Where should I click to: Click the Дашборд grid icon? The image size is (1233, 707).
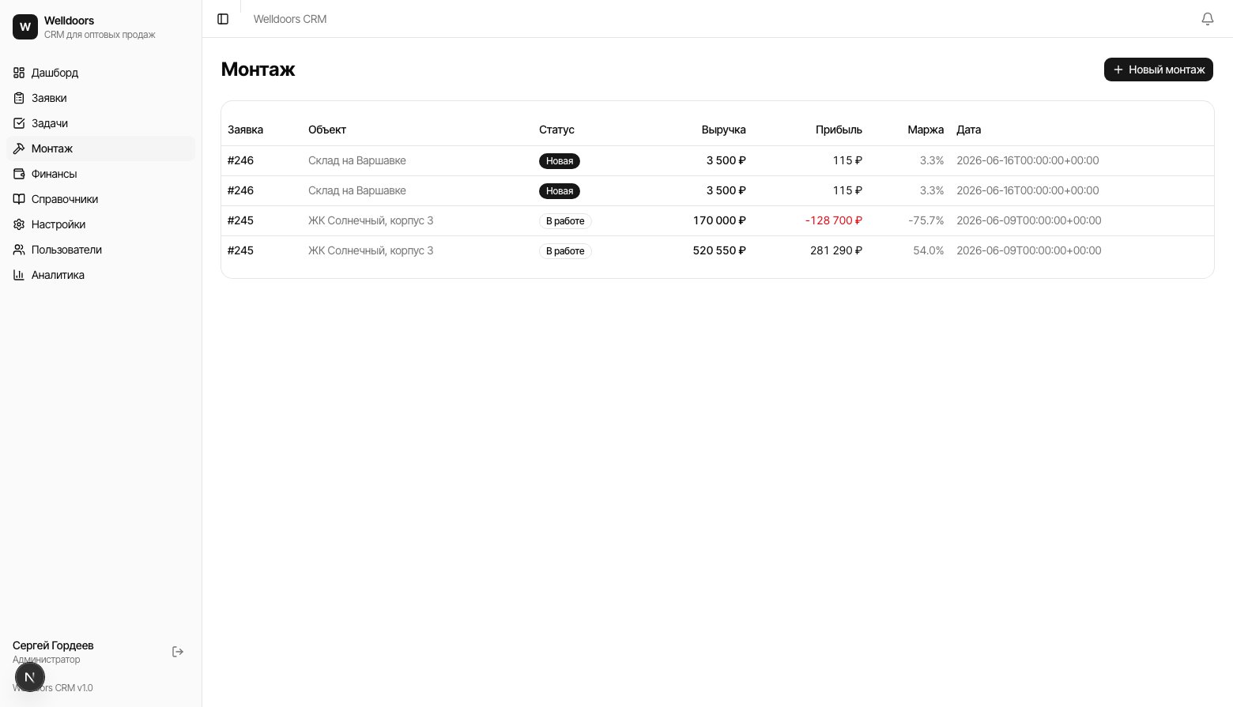19,73
